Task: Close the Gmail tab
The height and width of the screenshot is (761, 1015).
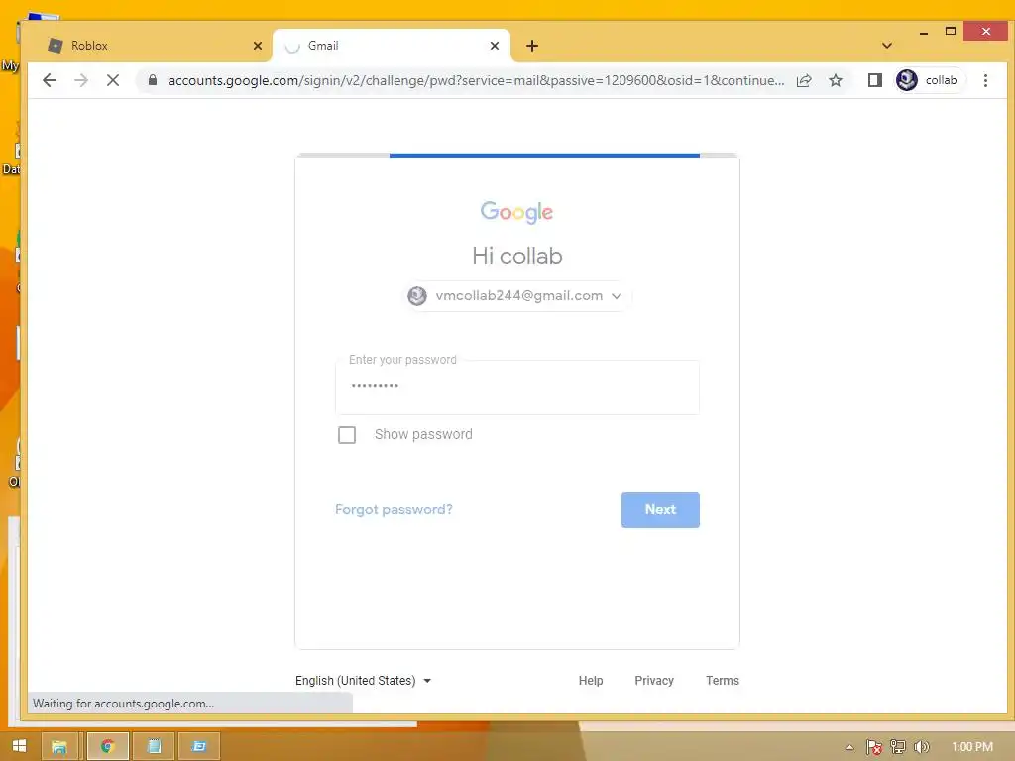Action: click(x=495, y=46)
